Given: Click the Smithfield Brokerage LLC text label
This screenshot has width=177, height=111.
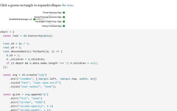Looking at the screenshot, I should [20, 19].
